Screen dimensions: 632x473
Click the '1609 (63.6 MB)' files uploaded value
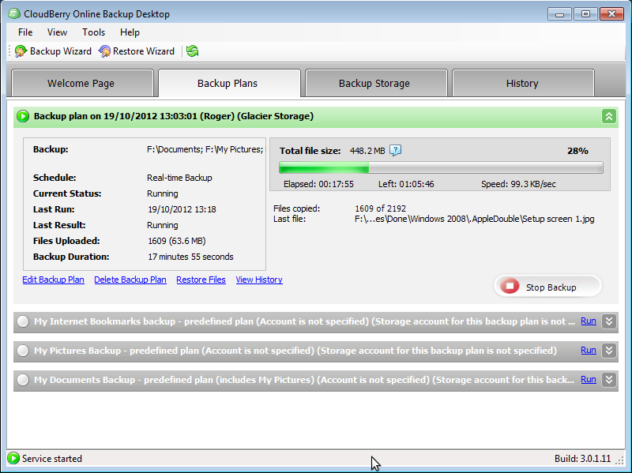click(176, 241)
